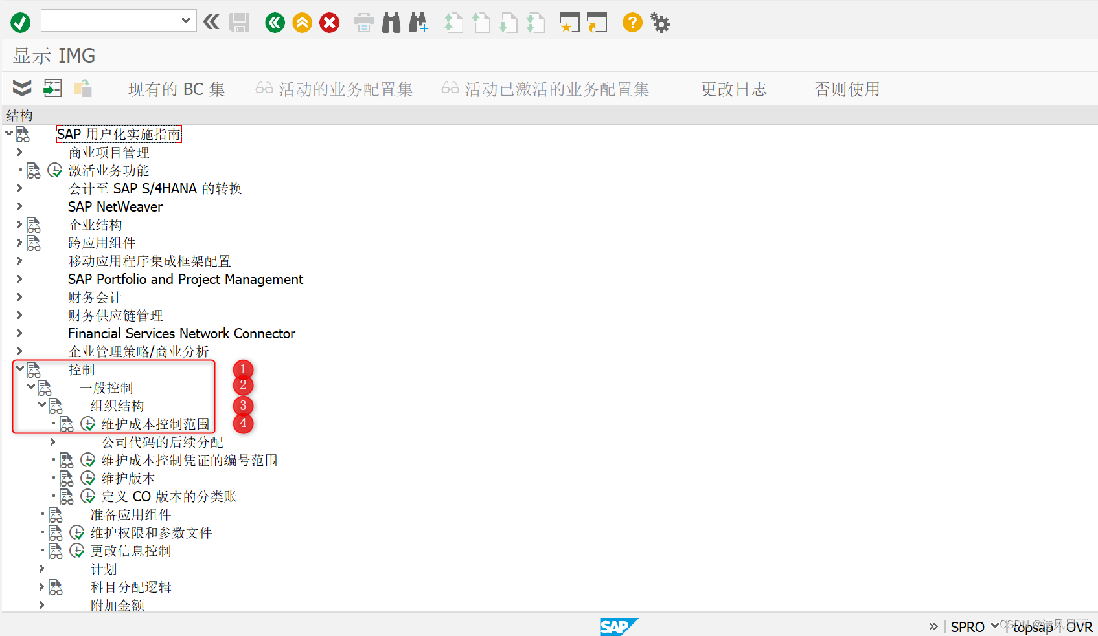Execute 维护成本控制凭证的编号范围 activity icon
Screen dimensions: 1098x636
click(88, 460)
